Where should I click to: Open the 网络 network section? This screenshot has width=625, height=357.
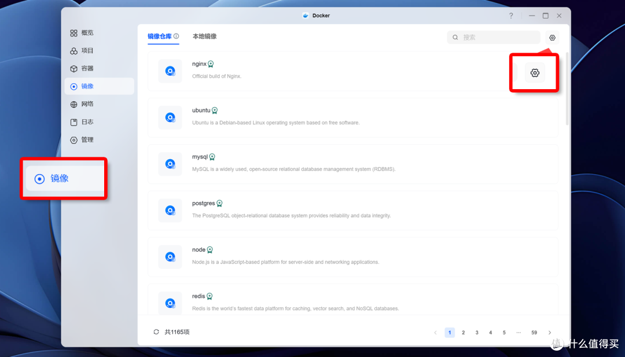click(x=99, y=104)
